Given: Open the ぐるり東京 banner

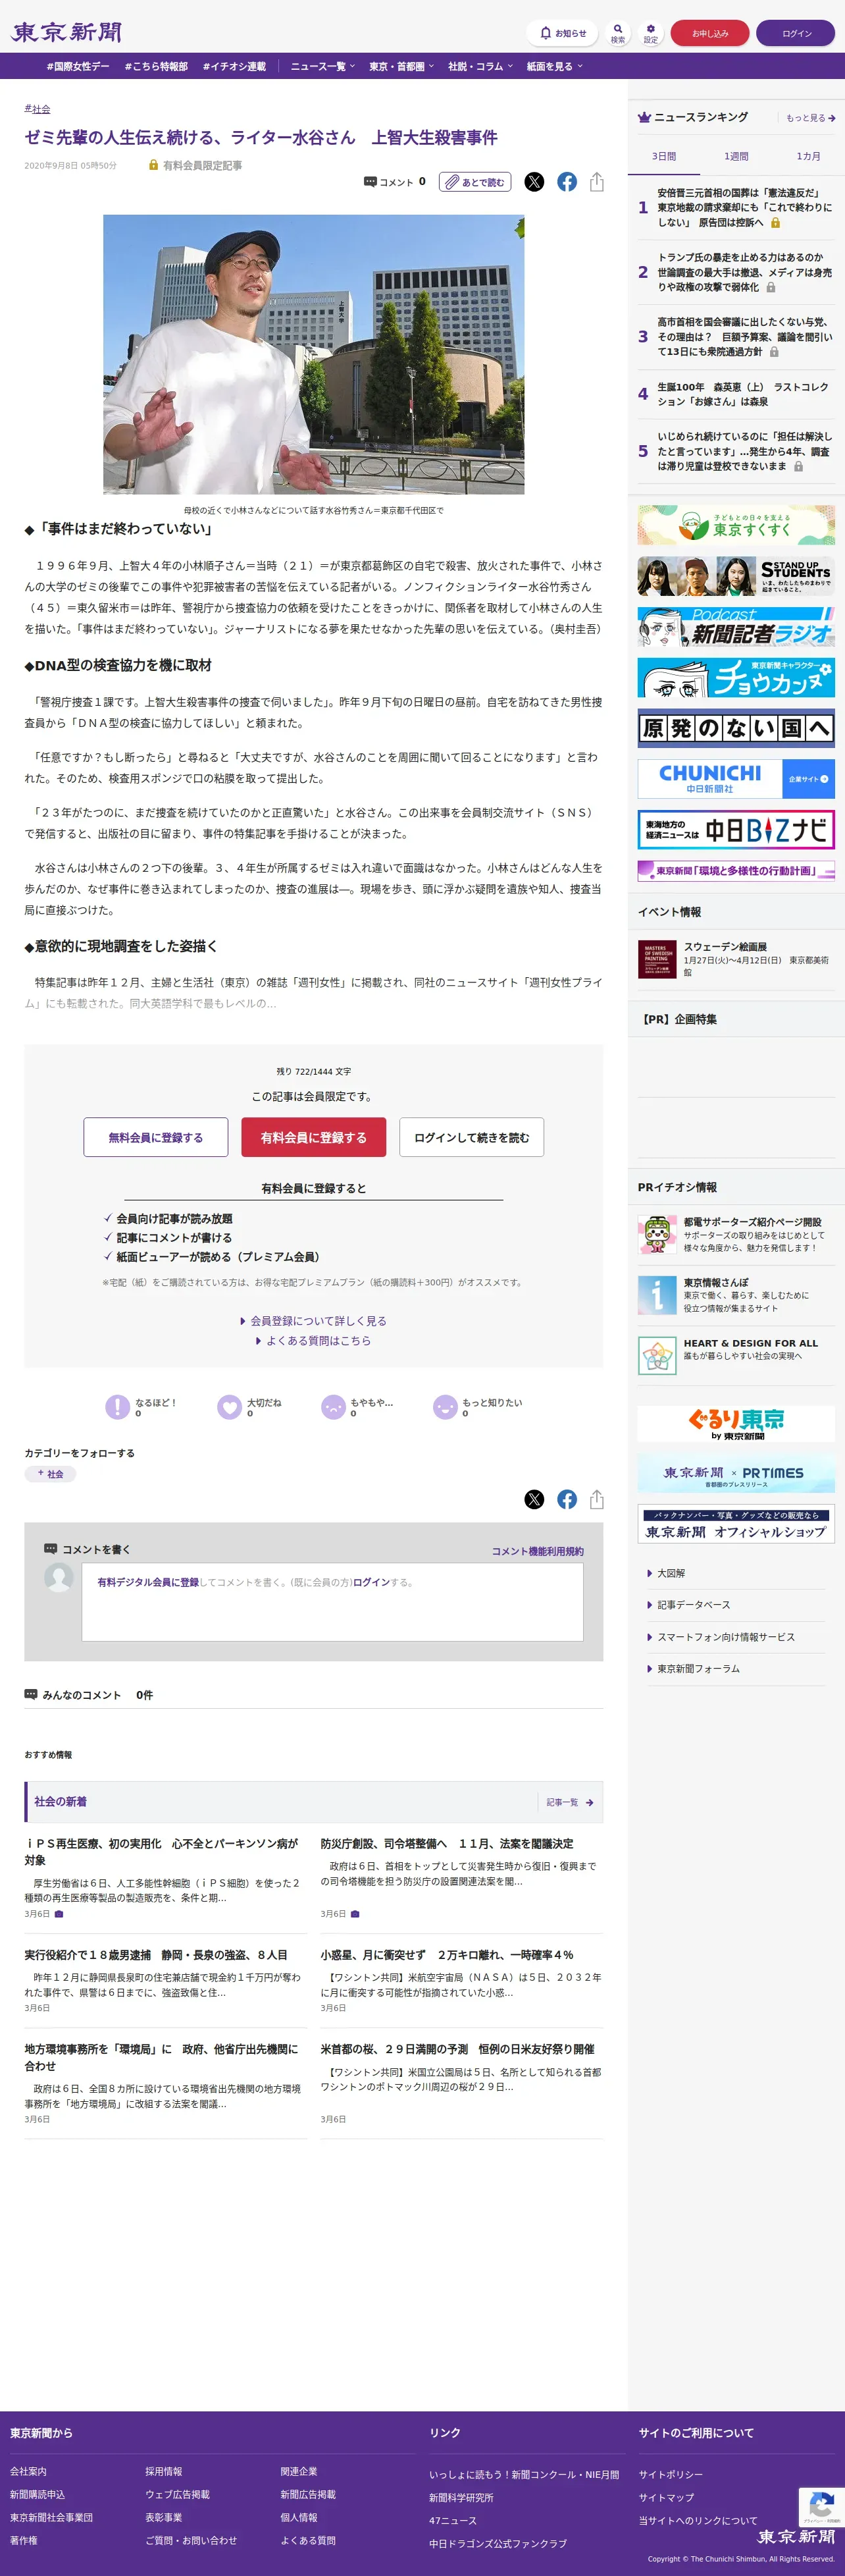Looking at the screenshot, I should 736,1423.
